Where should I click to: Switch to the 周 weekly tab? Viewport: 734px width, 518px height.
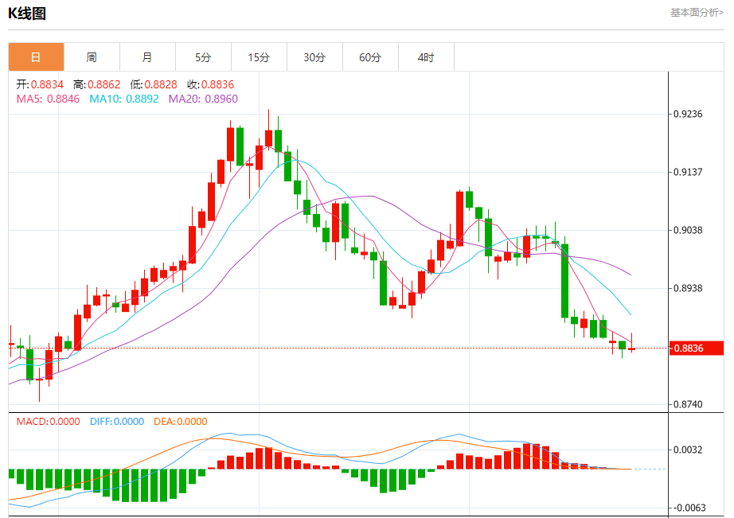[x=92, y=57]
